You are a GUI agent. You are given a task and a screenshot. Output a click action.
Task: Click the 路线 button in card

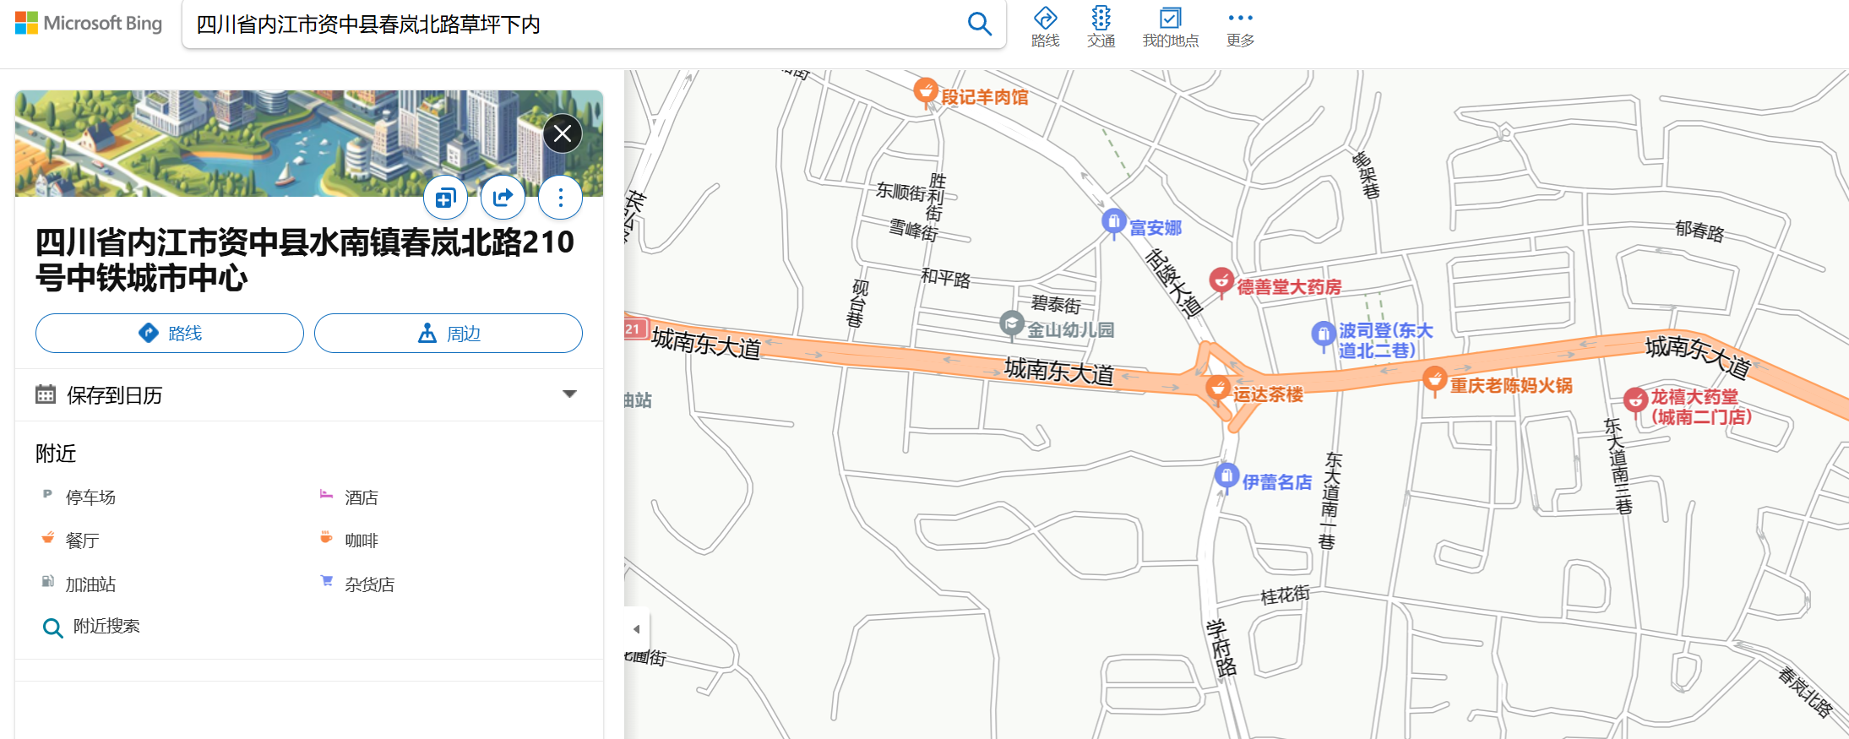click(x=170, y=333)
